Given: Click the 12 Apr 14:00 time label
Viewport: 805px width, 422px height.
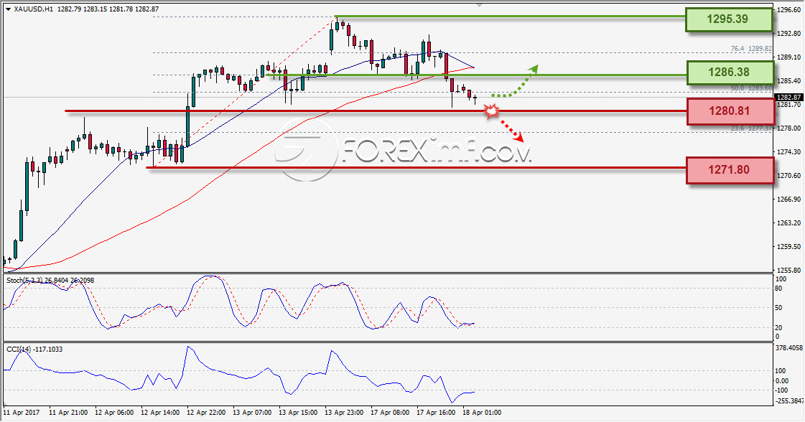Looking at the screenshot, I should 160,412.
